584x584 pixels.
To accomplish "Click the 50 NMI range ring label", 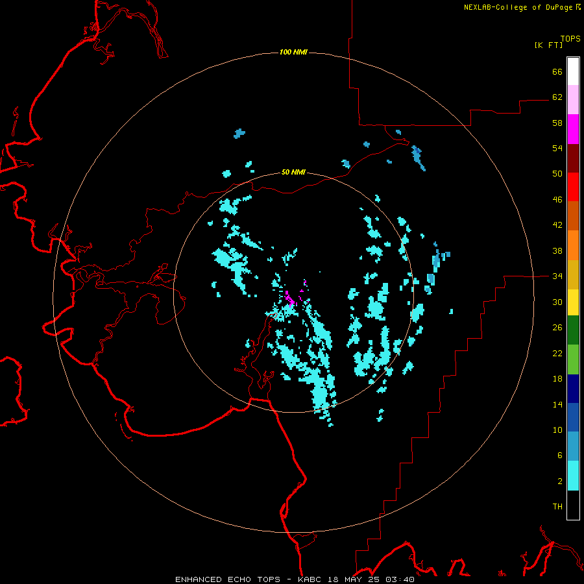I will coord(293,172).
